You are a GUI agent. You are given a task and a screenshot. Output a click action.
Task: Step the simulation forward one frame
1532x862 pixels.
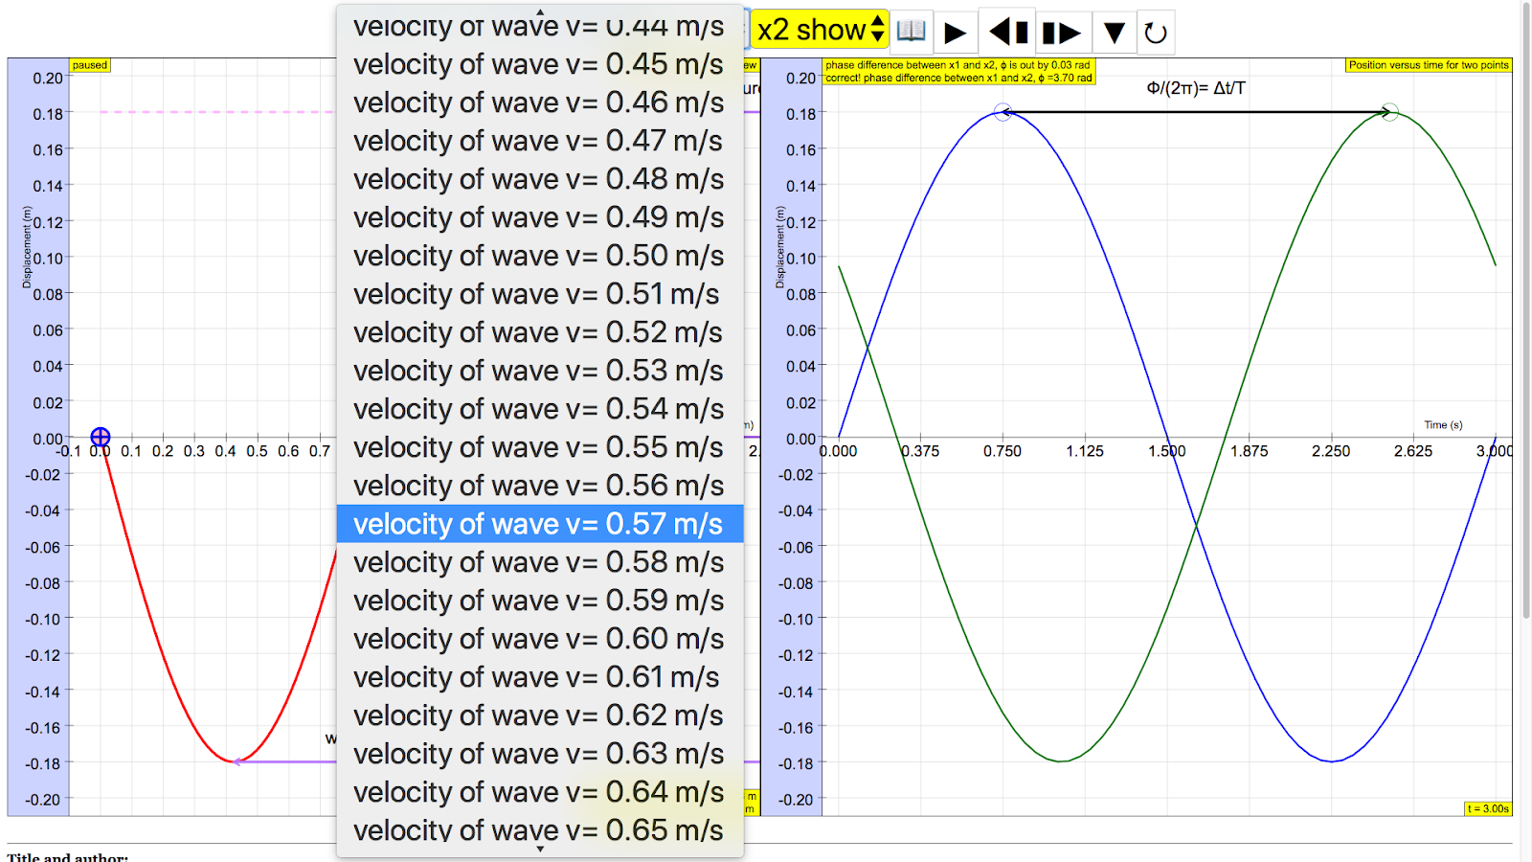1061,33
